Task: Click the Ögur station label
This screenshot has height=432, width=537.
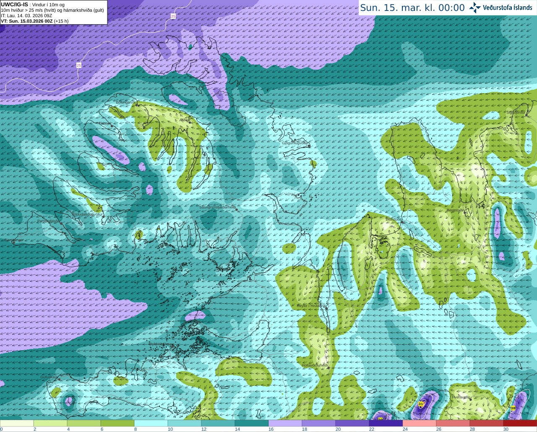Action: pos(185,120)
